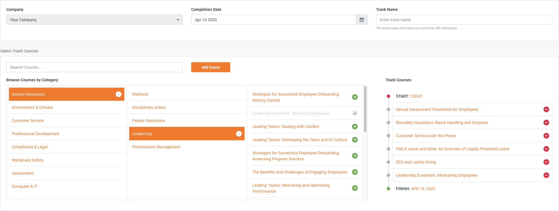This screenshot has width=559, height=211.
Task: Click the Add Course button
Action: click(x=210, y=67)
